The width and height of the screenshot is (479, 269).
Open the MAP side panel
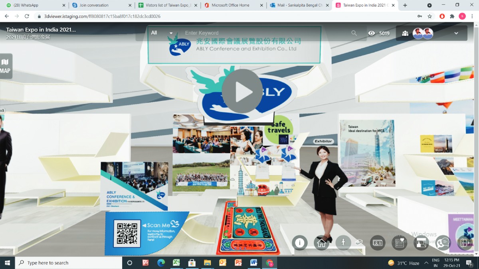(x=6, y=66)
